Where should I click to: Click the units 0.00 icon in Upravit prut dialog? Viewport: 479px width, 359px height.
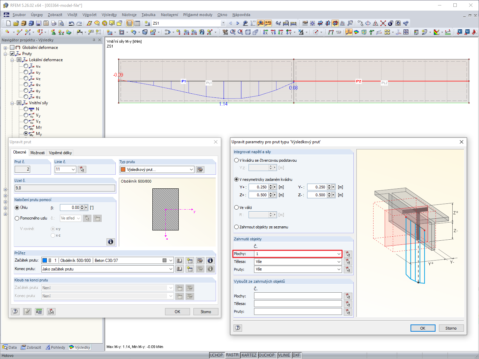(x=39, y=311)
